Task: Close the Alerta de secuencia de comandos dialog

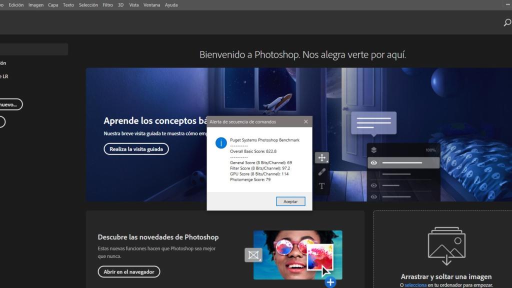Action: [x=306, y=121]
